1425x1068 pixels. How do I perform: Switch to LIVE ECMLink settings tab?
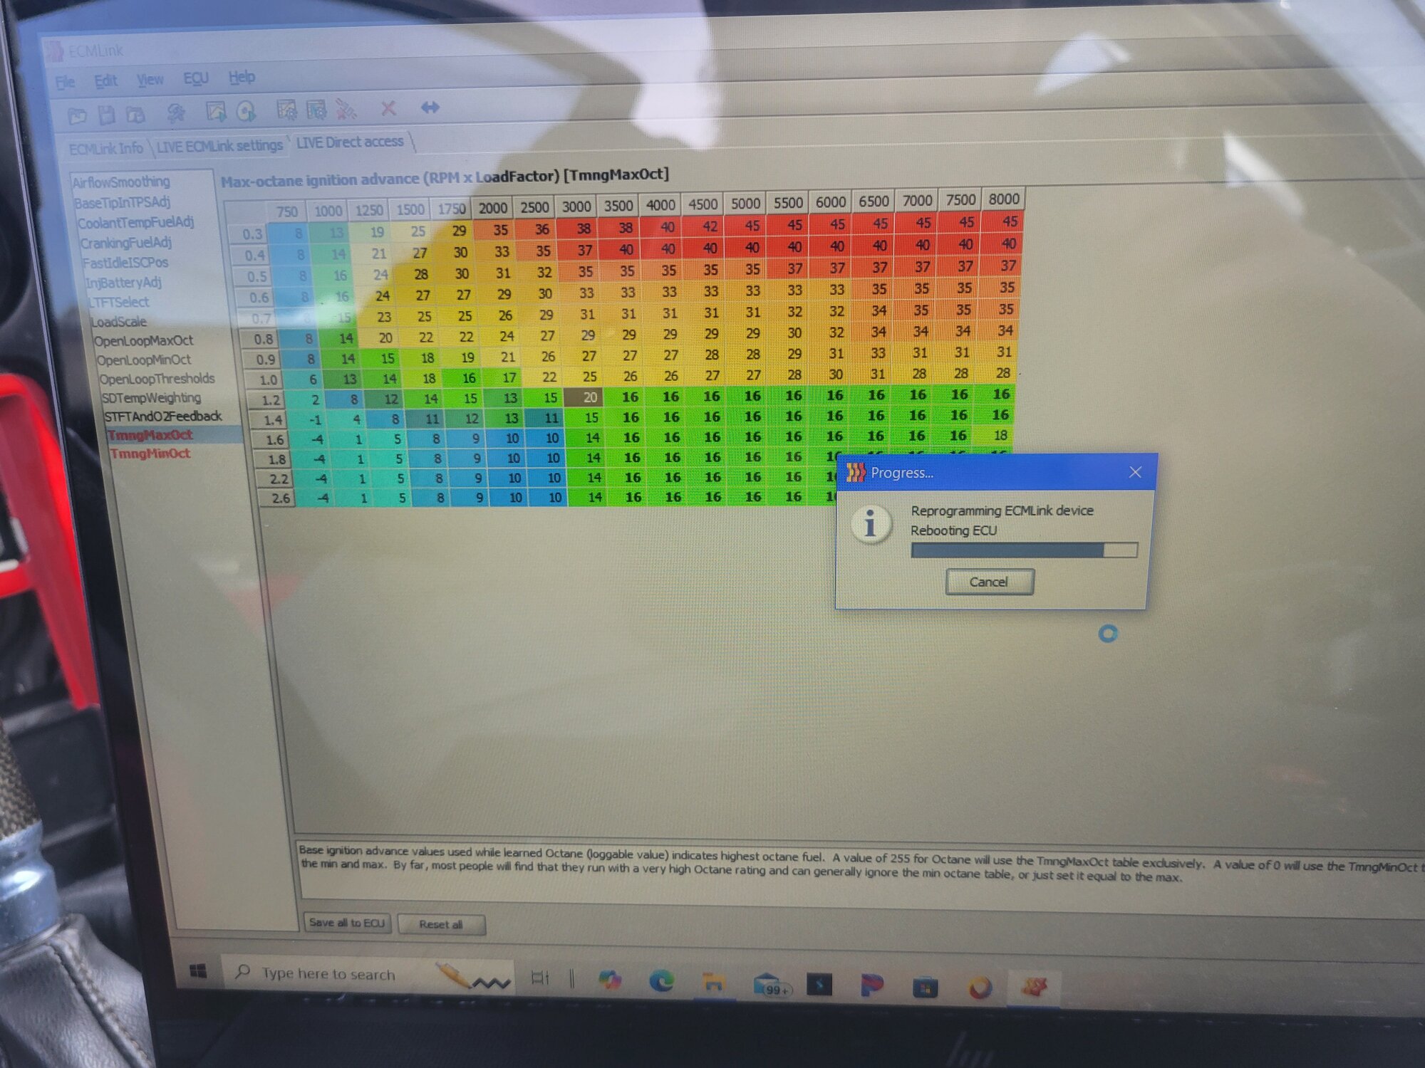pyautogui.click(x=219, y=146)
